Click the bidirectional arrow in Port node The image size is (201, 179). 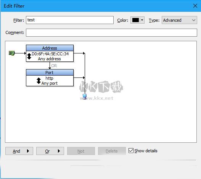coord(39,81)
